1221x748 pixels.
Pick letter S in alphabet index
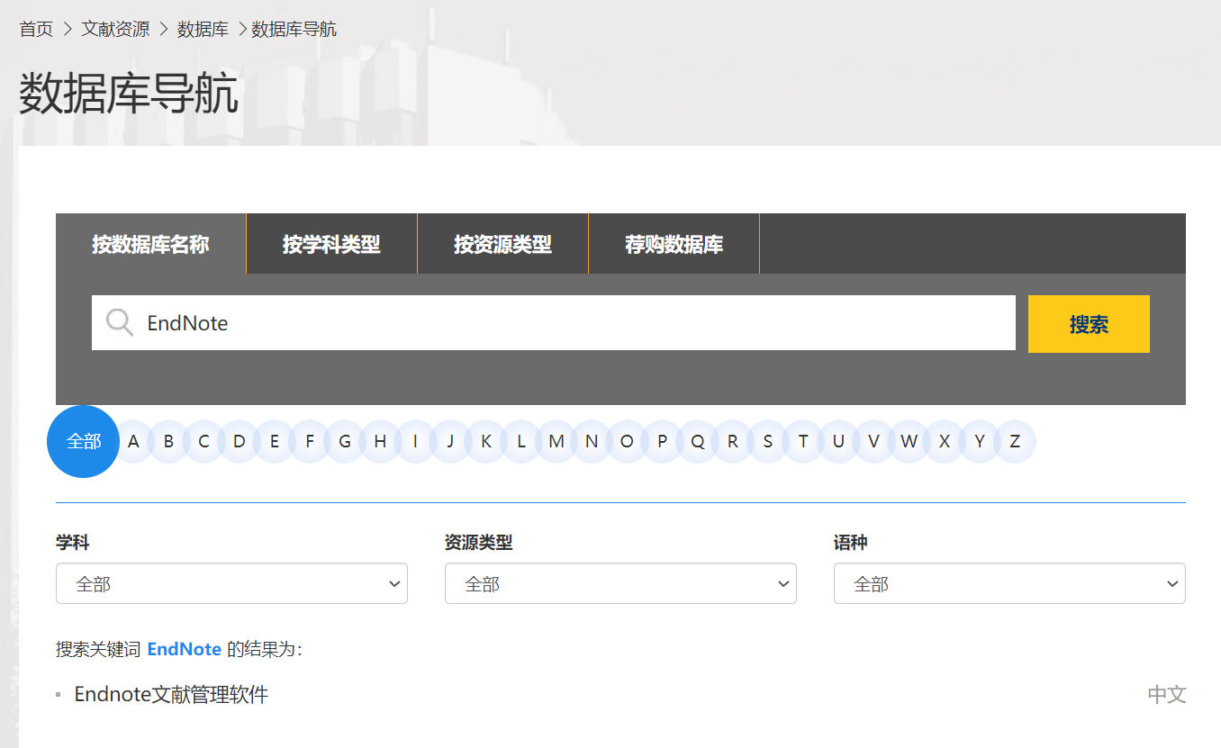(x=768, y=441)
